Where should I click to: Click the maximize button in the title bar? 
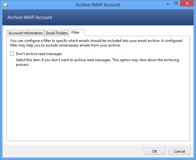click(x=176, y=4)
